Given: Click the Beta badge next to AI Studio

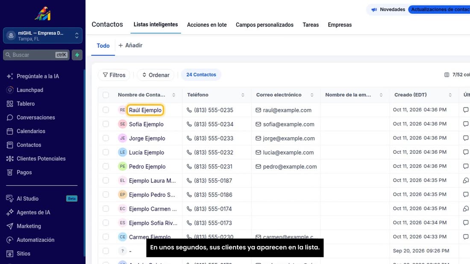Looking at the screenshot, I should click(x=72, y=198).
